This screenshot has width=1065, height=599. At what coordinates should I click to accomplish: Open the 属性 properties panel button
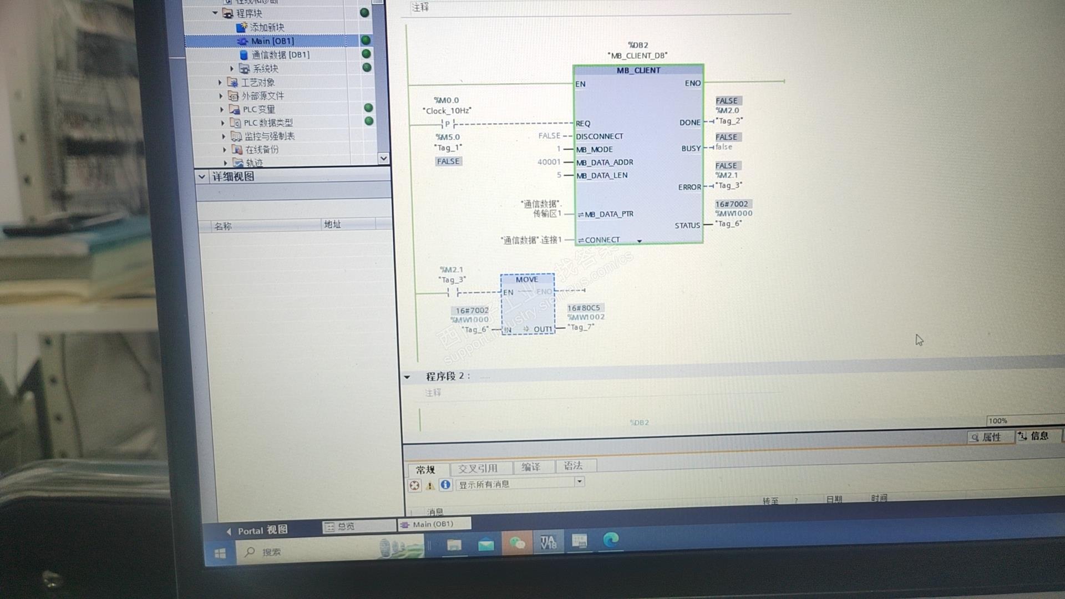[x=991, y=438]
